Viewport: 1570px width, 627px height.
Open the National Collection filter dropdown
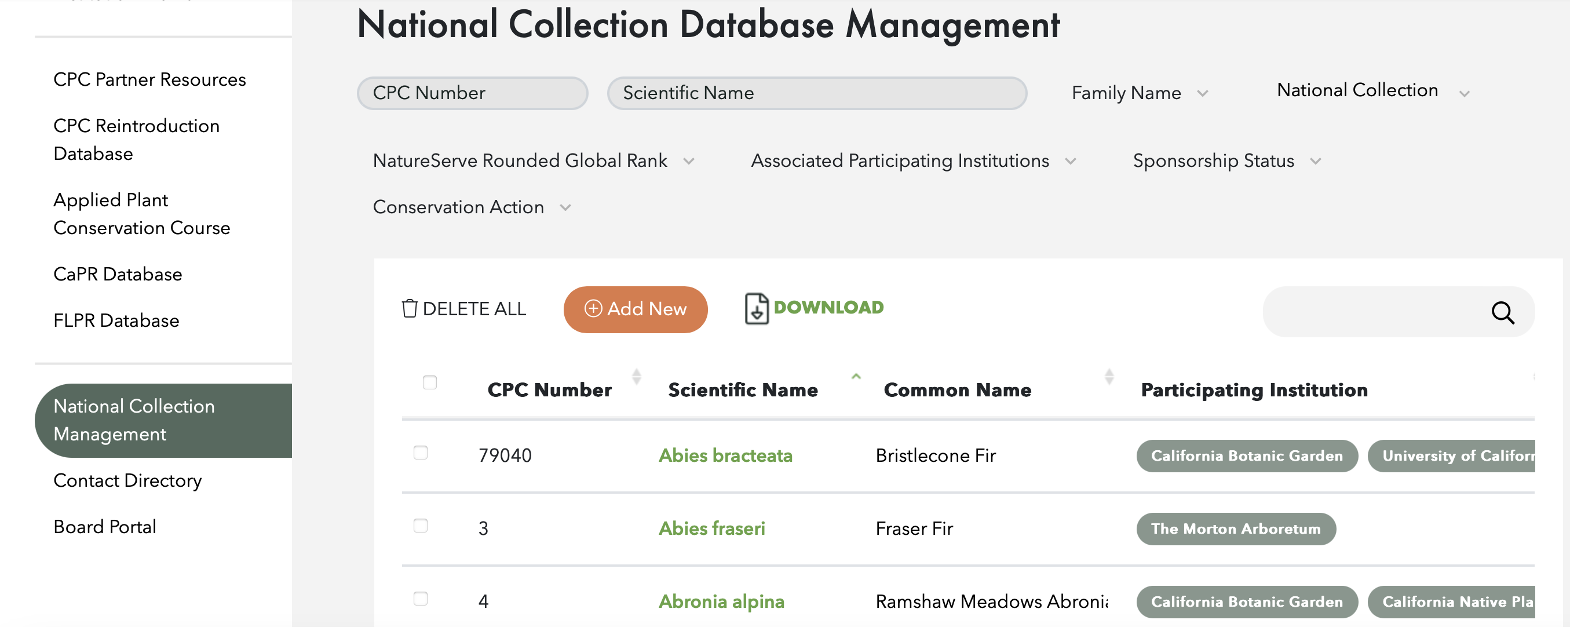point(1374,91)
